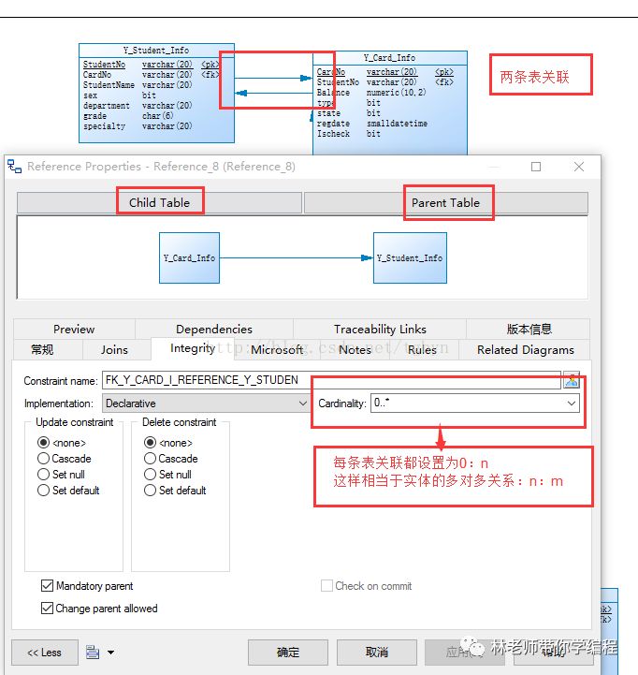Open the Notes tab
This screenshot has height=675, width=638.
pyautogui.click(x=355, y=349)
